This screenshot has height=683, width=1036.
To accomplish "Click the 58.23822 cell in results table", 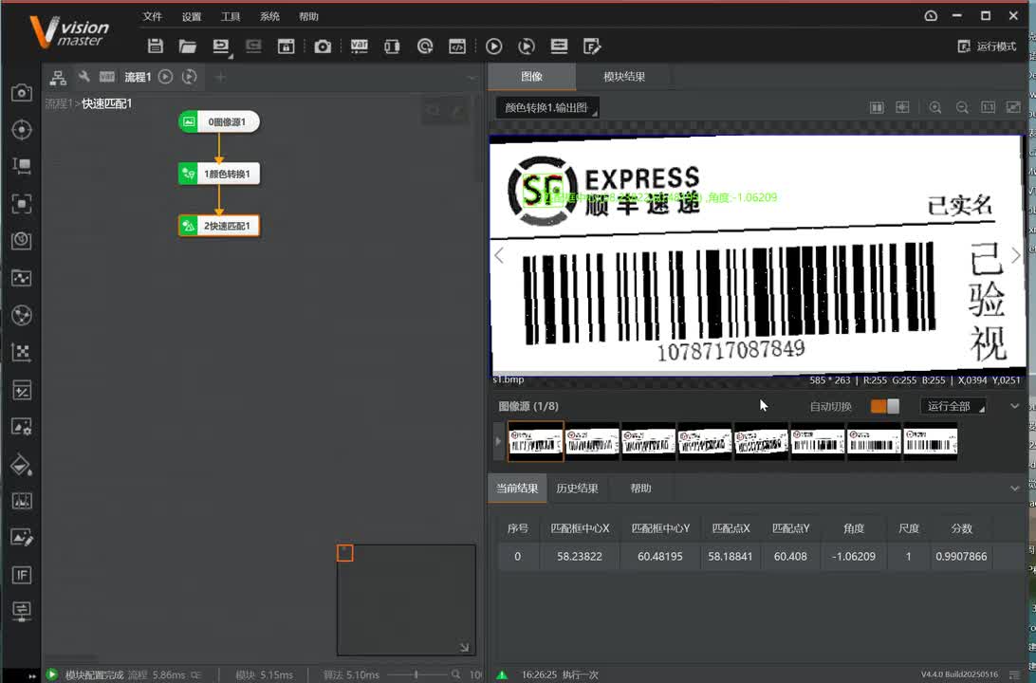I will 580,556.
